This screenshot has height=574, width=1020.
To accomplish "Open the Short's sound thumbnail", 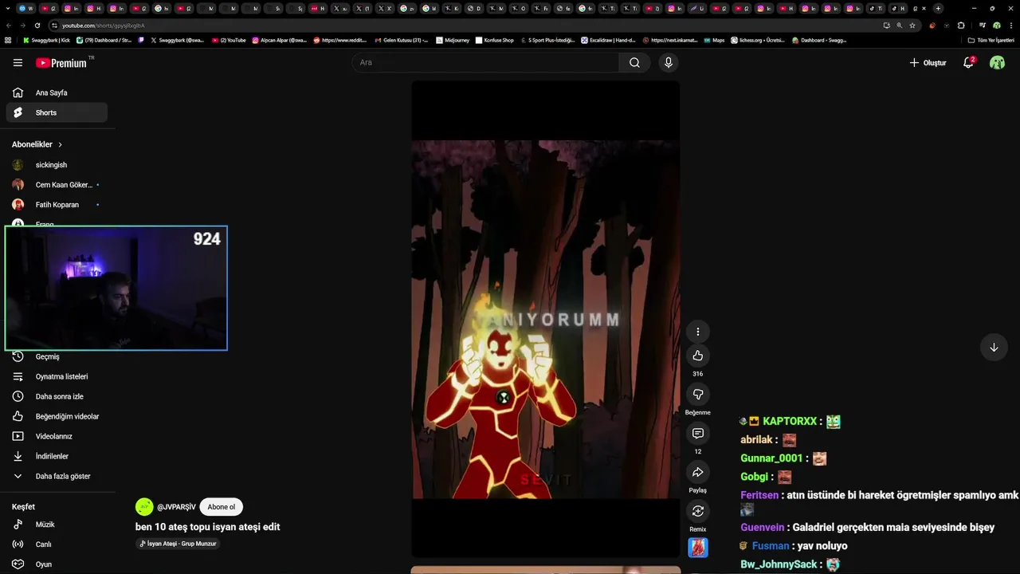I will [698, 548].
